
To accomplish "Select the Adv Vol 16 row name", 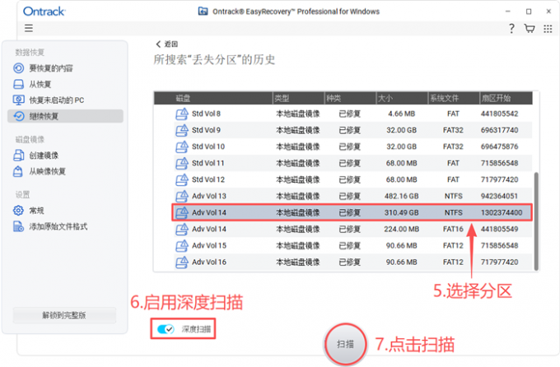I will [x=209, y=262].
